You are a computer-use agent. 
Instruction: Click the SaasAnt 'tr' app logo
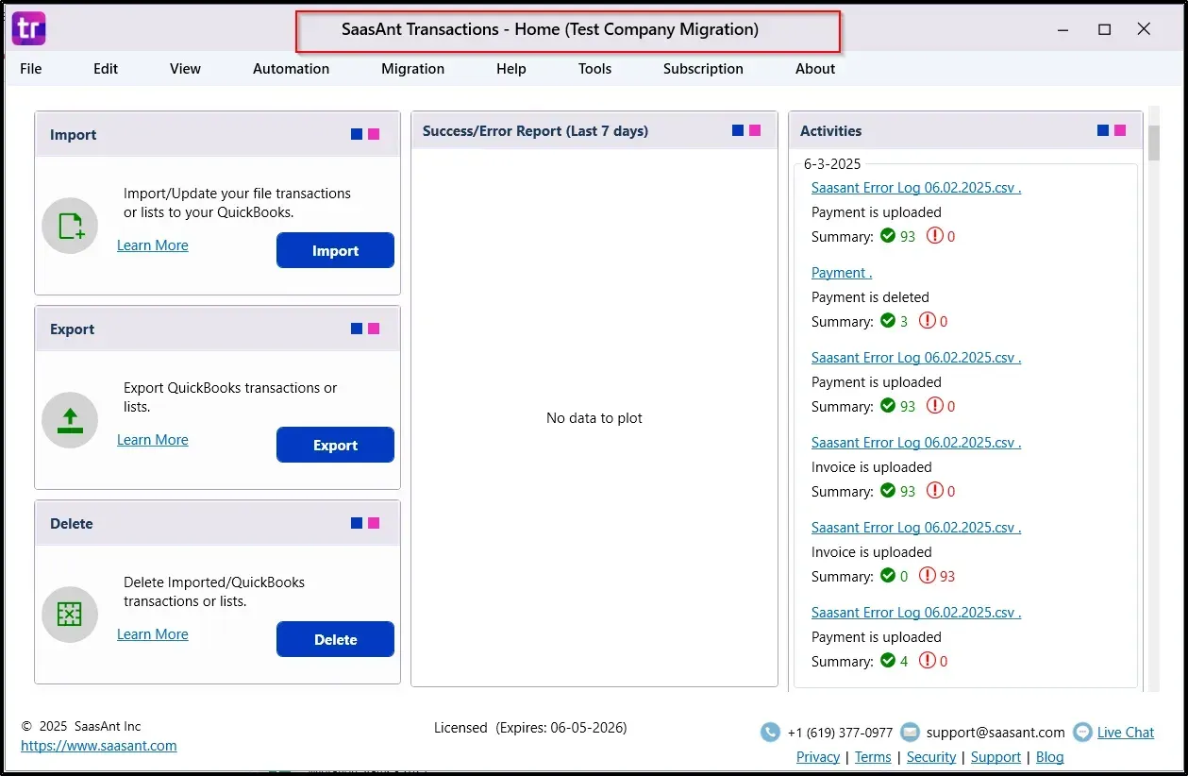tap(28, 28)
